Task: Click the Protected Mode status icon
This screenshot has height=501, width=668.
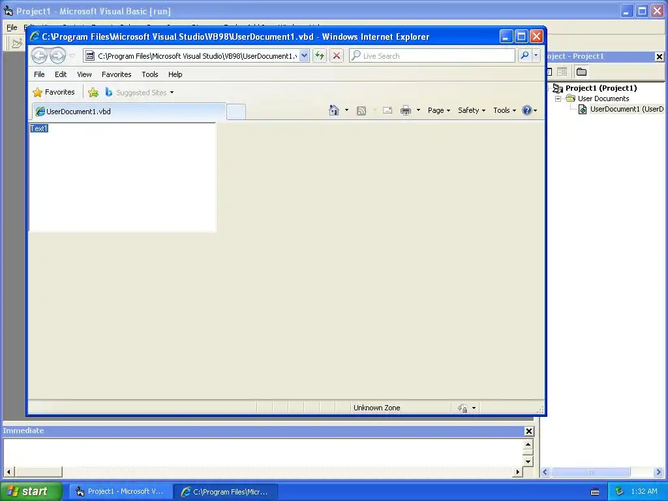Action: point(463,408)
